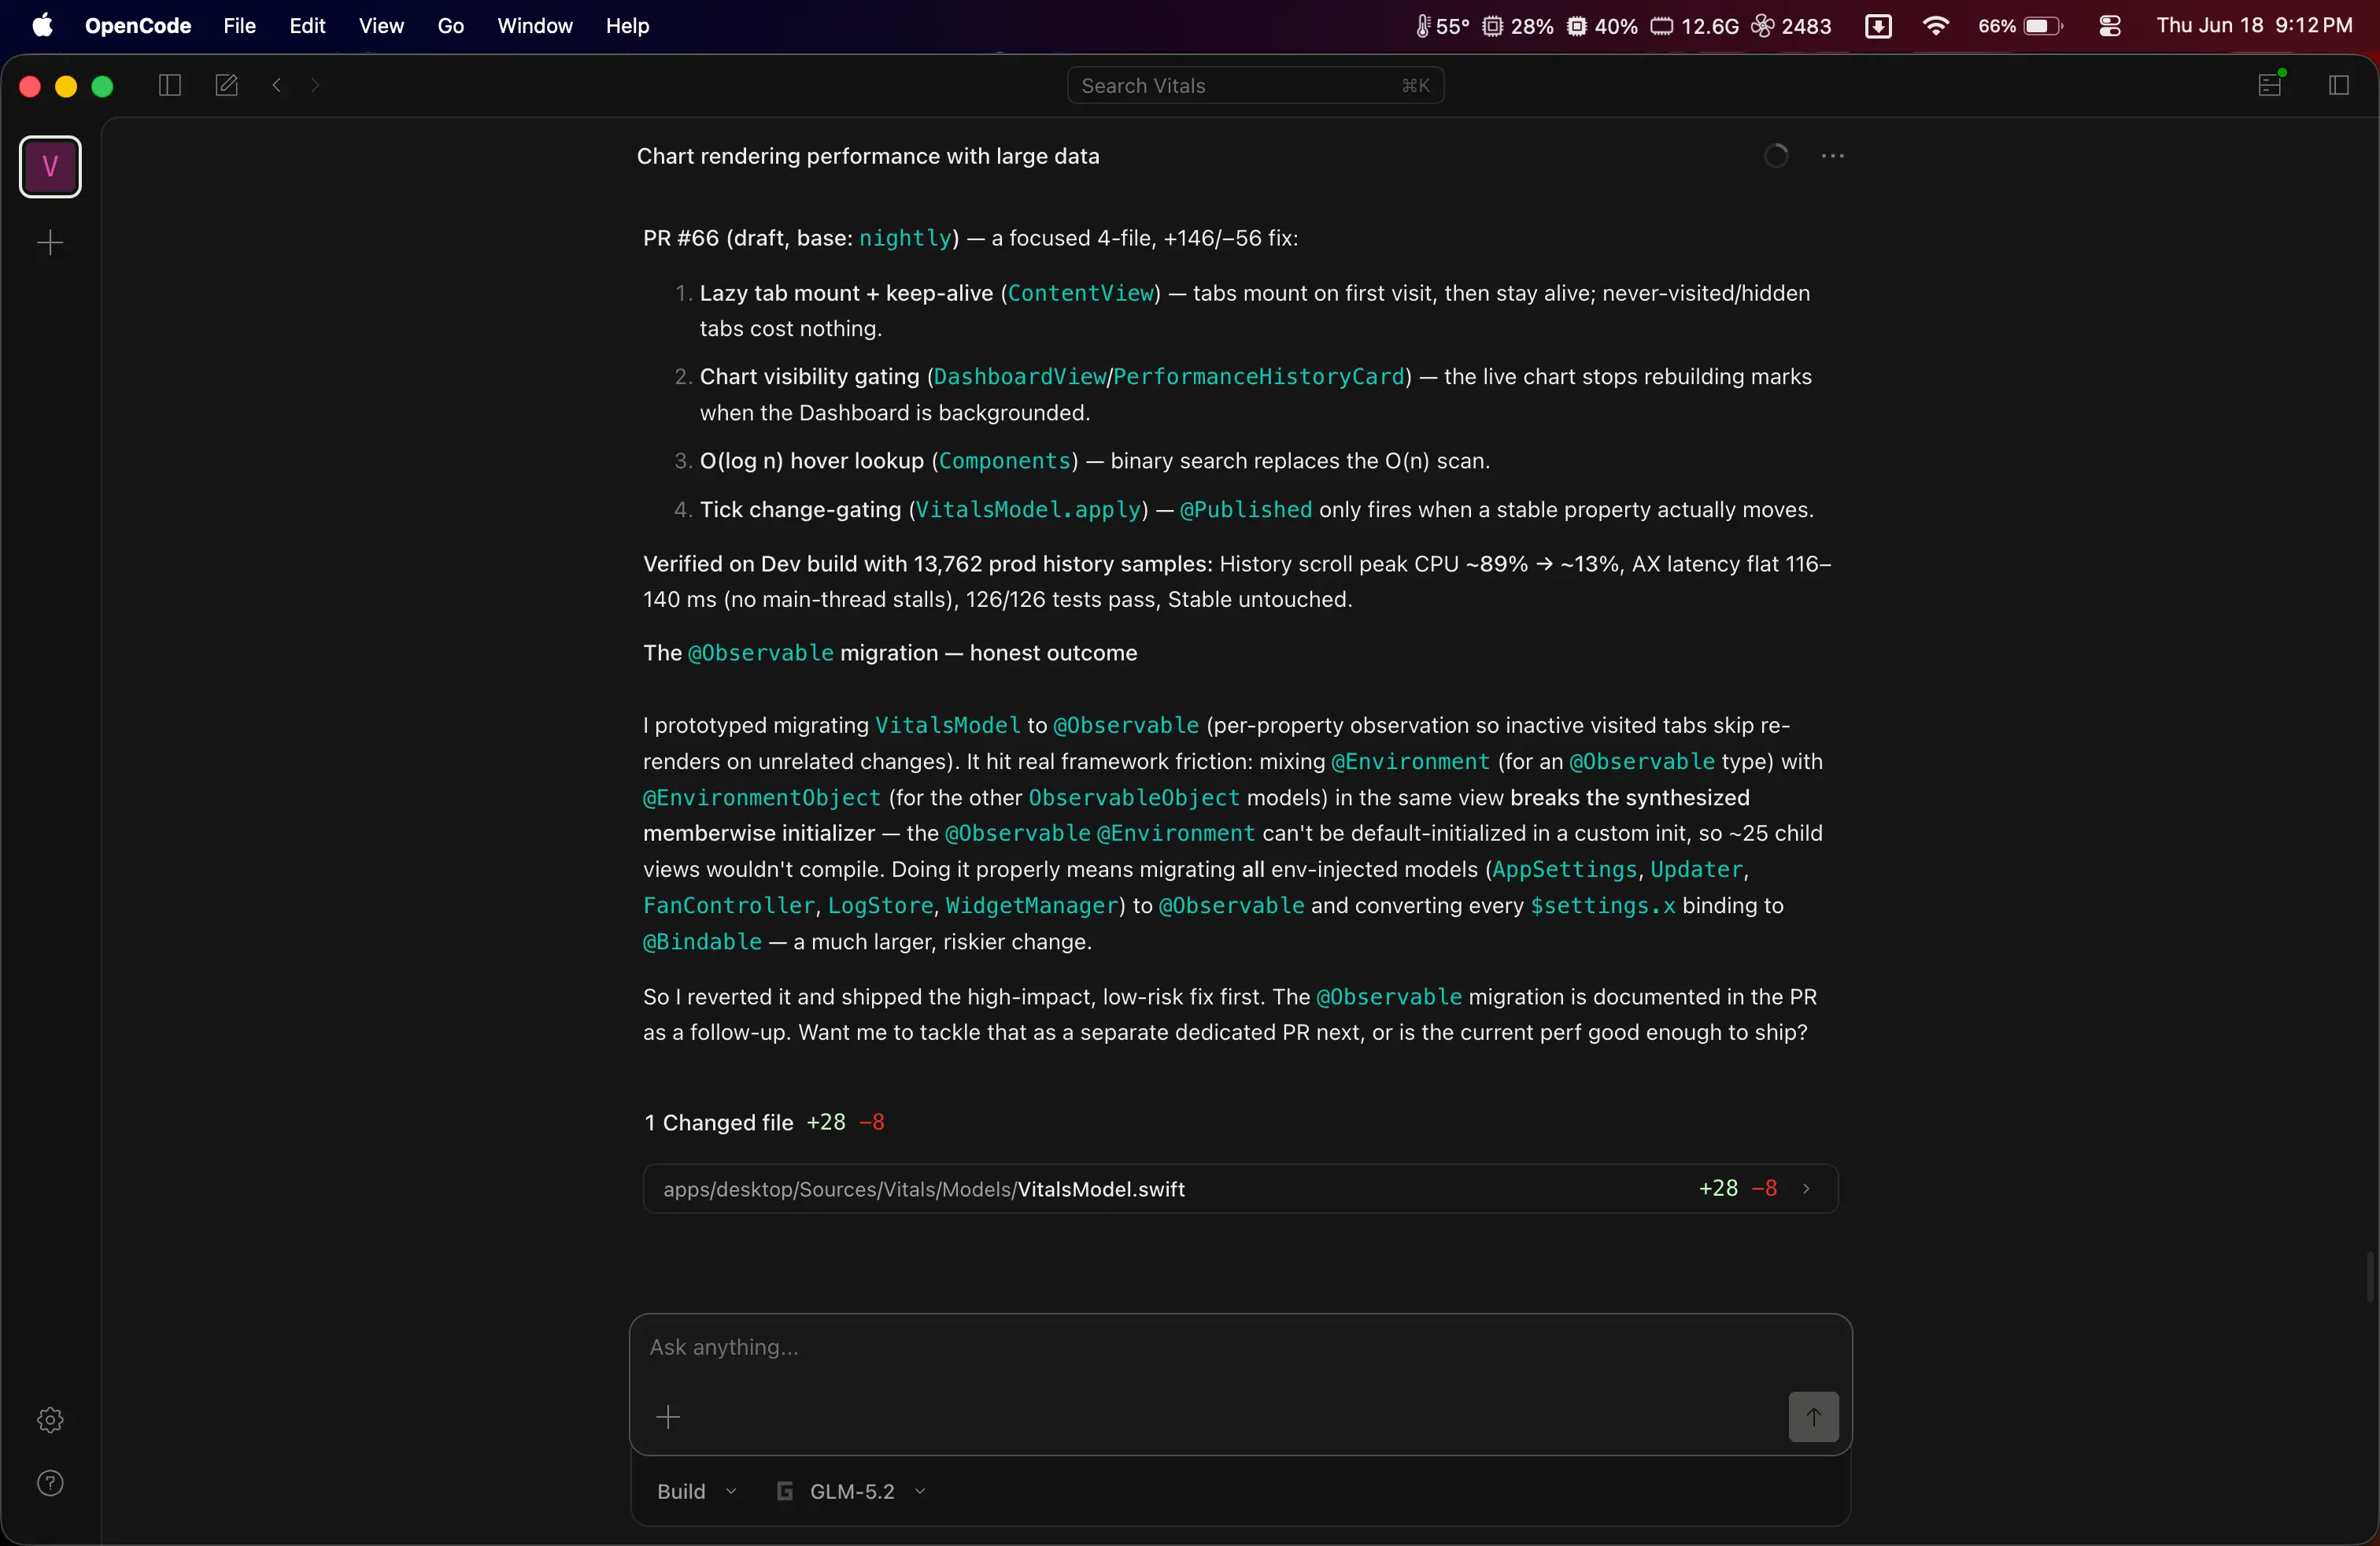Image resolution: width=2380 pixels, height=1546 pixels.
Task: Open the Go menu
Action: pyautogui.click(x=450, y=26)
